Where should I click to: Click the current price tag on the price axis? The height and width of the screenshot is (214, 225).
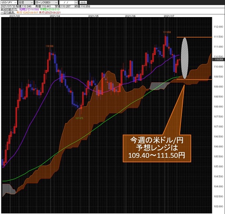219,59
